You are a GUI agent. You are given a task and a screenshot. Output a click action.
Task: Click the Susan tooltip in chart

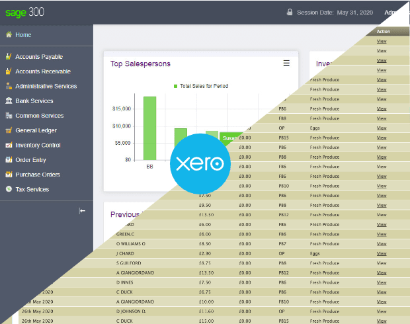pyautogui.click(x=229, y=138)
